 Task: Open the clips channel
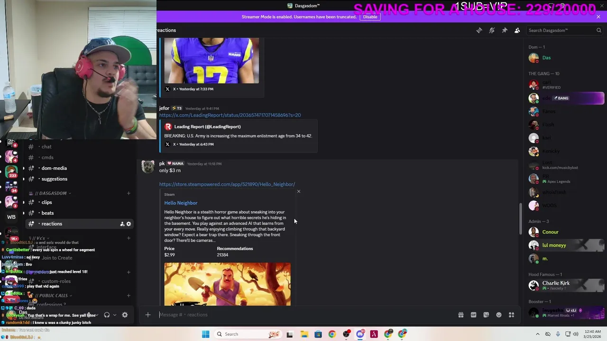tap(47, 202)
